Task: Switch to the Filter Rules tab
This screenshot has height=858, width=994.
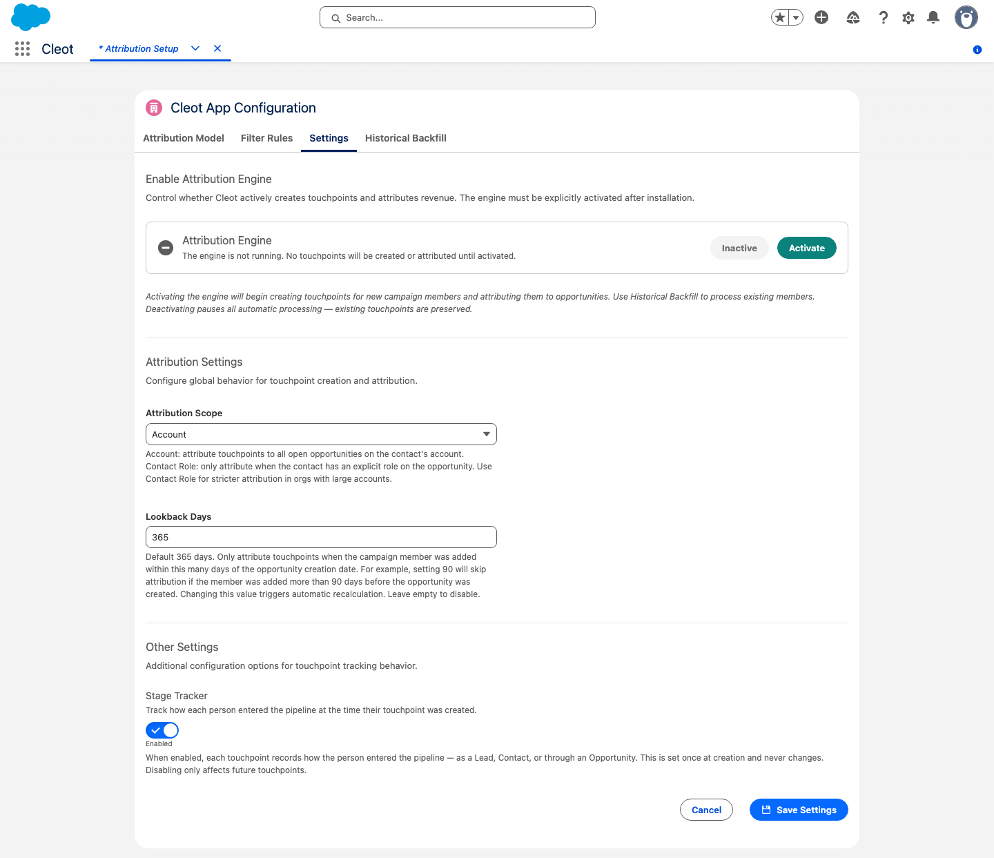Action: click(267, 138)
